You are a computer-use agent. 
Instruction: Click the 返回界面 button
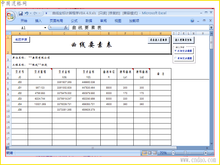[21, 40]
